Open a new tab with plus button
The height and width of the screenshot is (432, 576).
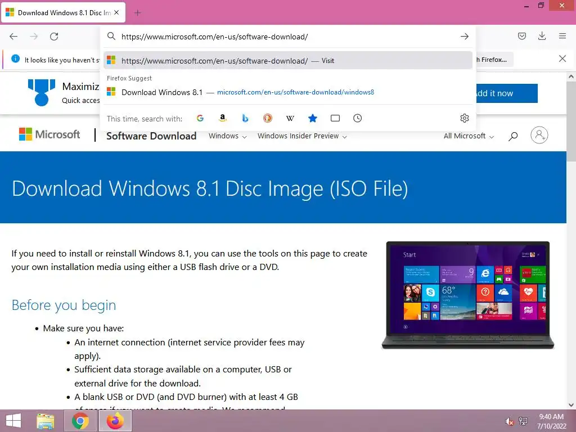click(x=137, y=13)
